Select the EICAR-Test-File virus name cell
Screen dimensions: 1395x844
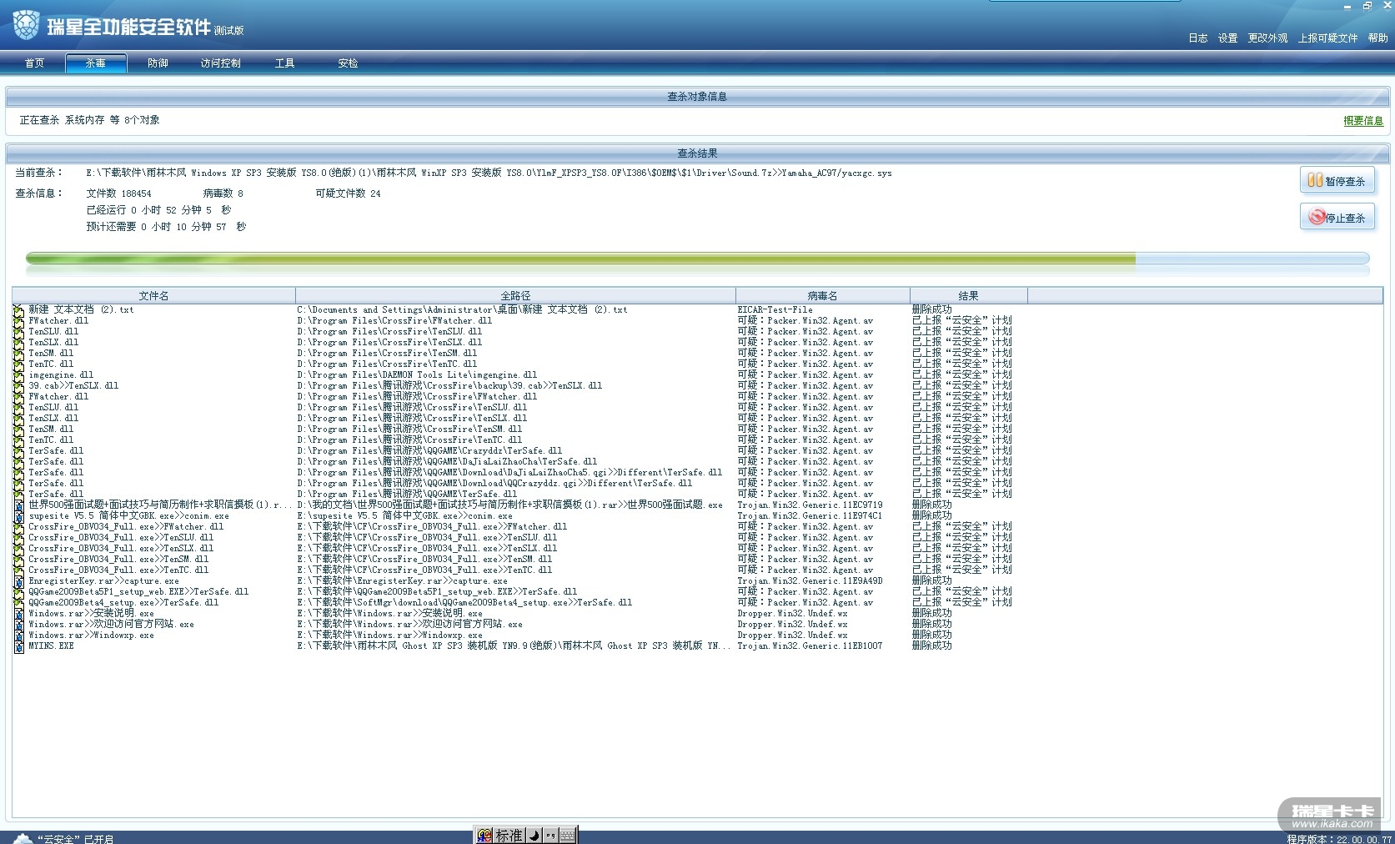click(x=775, y=309)
